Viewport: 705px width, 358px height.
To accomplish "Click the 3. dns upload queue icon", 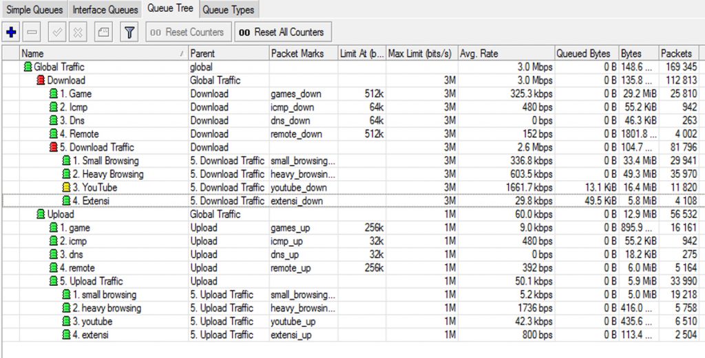I will click(x=54, y=254).
